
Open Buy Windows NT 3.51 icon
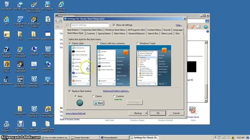pyautogui.click(x=48, y=52)
